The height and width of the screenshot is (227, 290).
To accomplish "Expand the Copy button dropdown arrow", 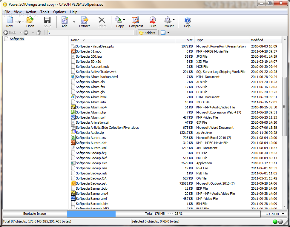I will (124, 20).
